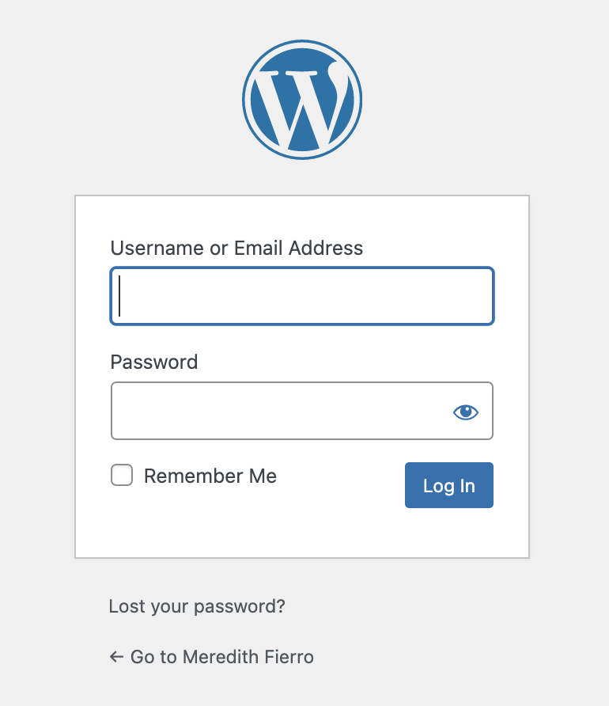
Task: Click the Remember Me label text
Action: point(210,476)
